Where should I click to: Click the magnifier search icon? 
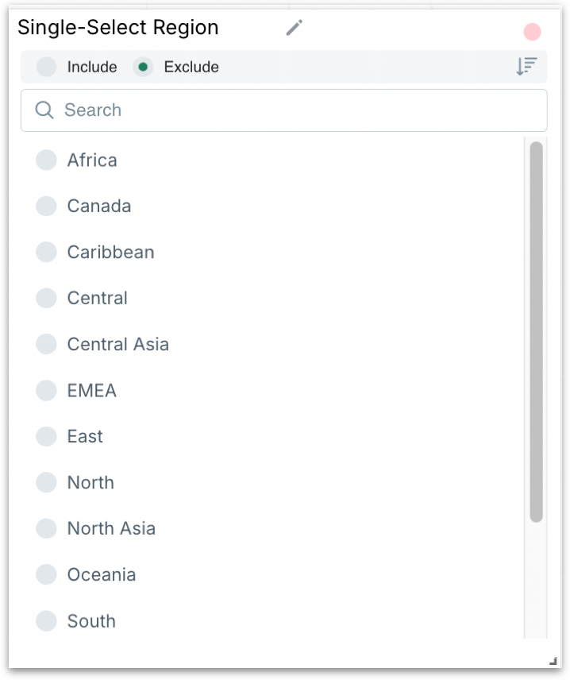(x=44, y=110)
